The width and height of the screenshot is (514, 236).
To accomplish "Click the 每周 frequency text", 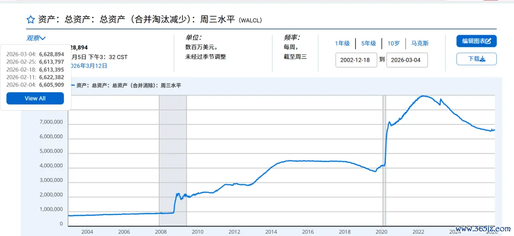I will click(290, 47).
